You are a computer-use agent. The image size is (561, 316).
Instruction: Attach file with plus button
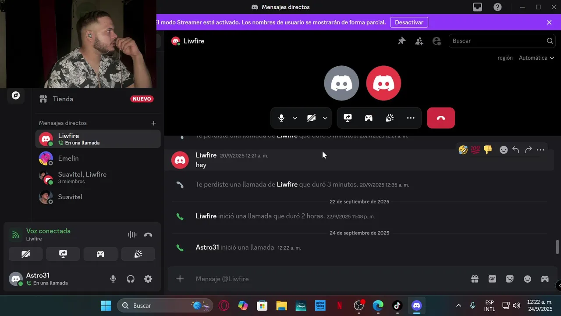click(x=180, y=279)
